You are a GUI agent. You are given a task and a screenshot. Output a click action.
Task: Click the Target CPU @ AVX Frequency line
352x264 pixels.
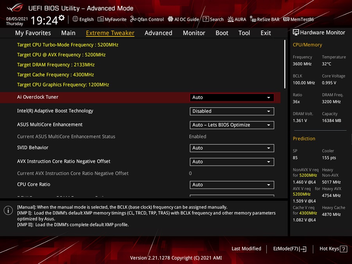61,54
